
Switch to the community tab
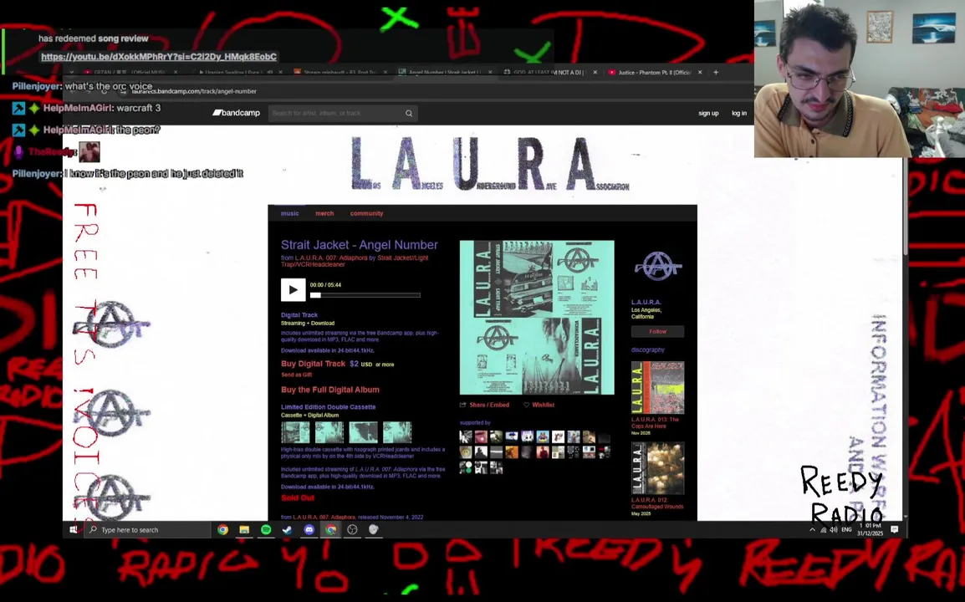pyautogui.click(x=366, y=213)
